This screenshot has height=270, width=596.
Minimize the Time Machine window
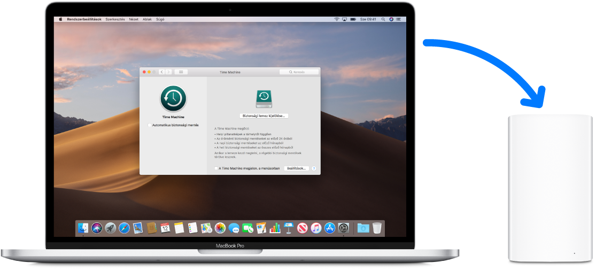click(149, 72)
